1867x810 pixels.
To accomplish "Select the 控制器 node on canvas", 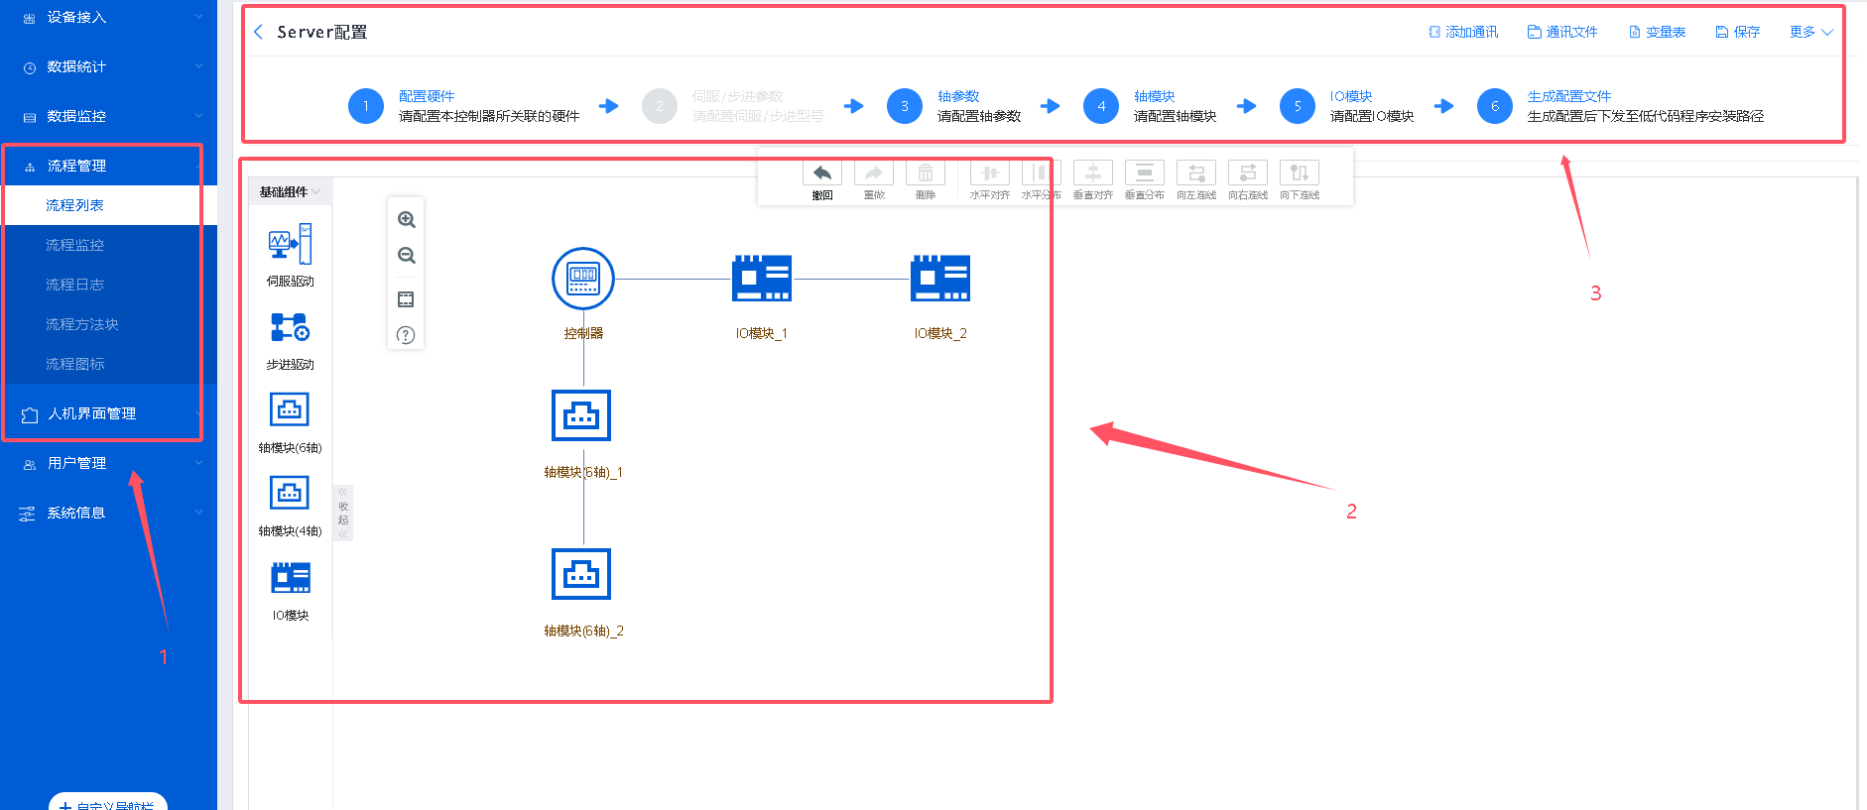I will (583, 279).
